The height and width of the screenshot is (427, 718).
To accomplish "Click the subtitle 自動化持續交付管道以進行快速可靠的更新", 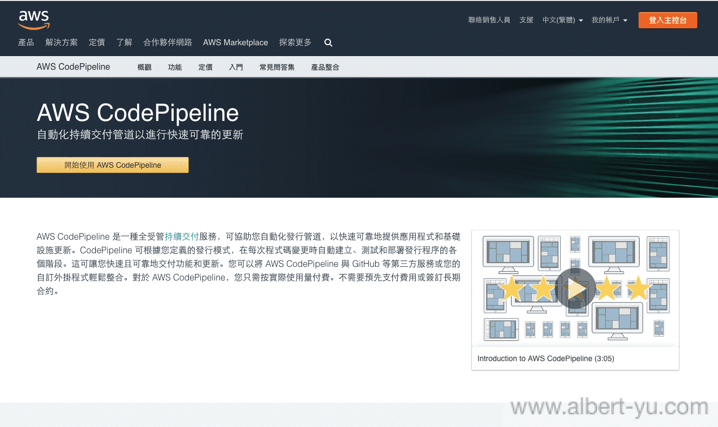I will [x=140, y=135].
